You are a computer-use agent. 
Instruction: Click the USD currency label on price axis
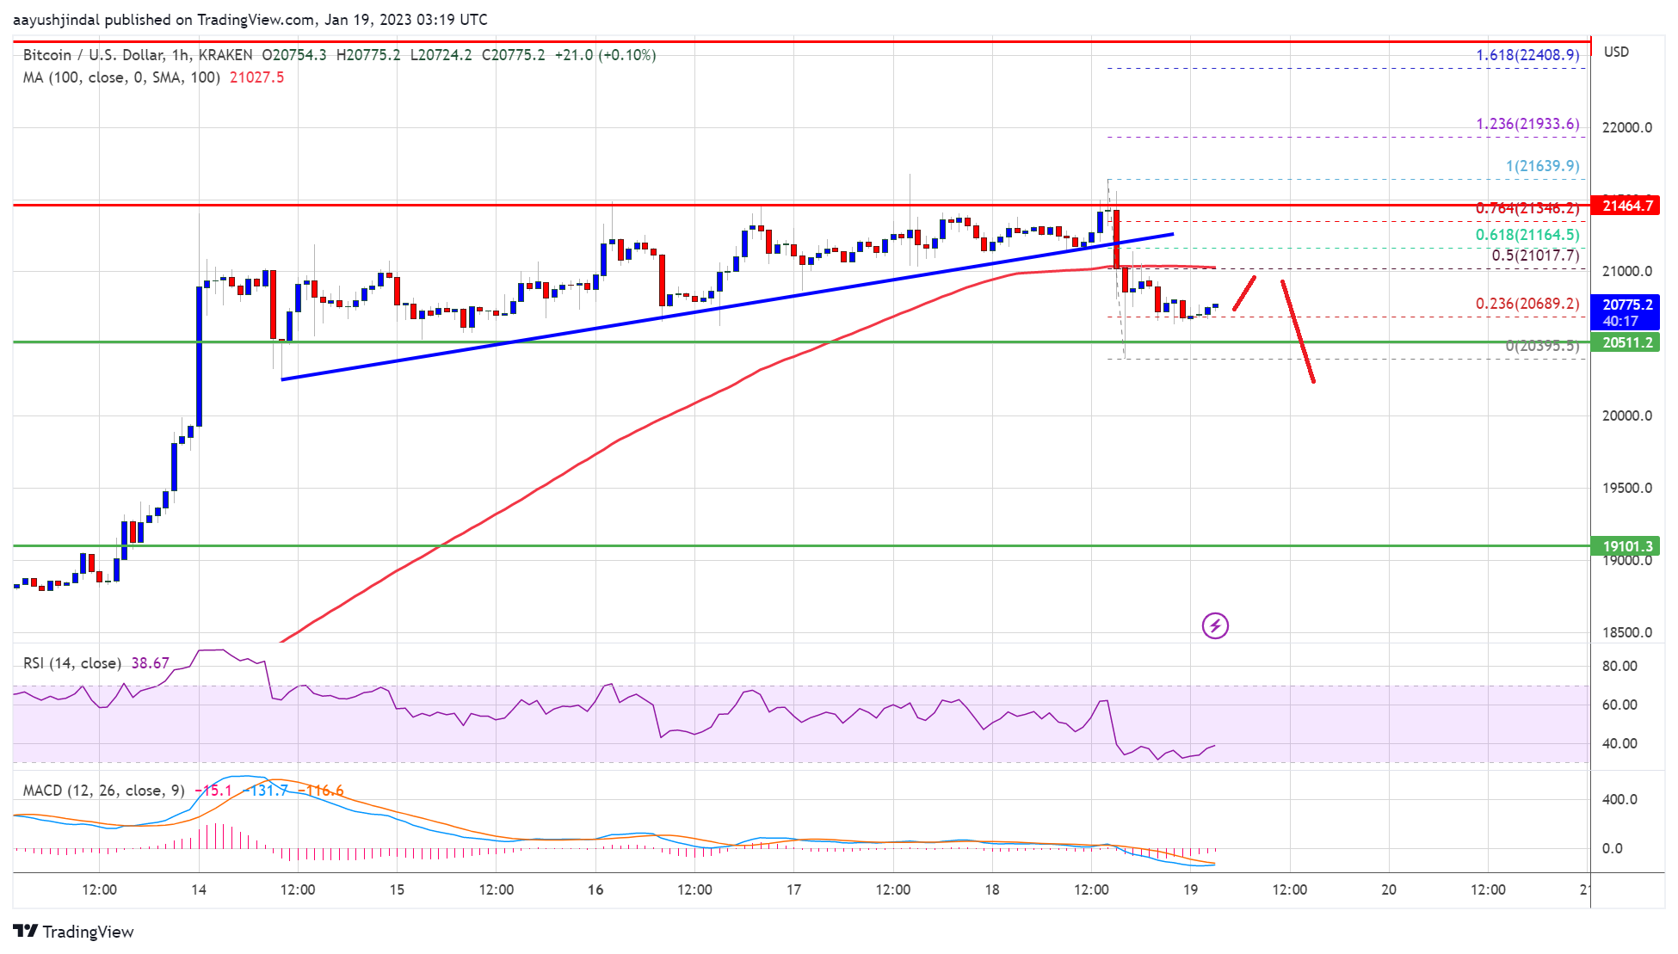pyautogui.click(x=1616, y=52)
